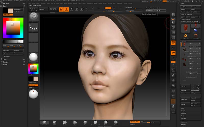Toggle the L.Sym button
The height and width of the screenshot is (127, 204).
pyautogui.click(x=173, y=58)
